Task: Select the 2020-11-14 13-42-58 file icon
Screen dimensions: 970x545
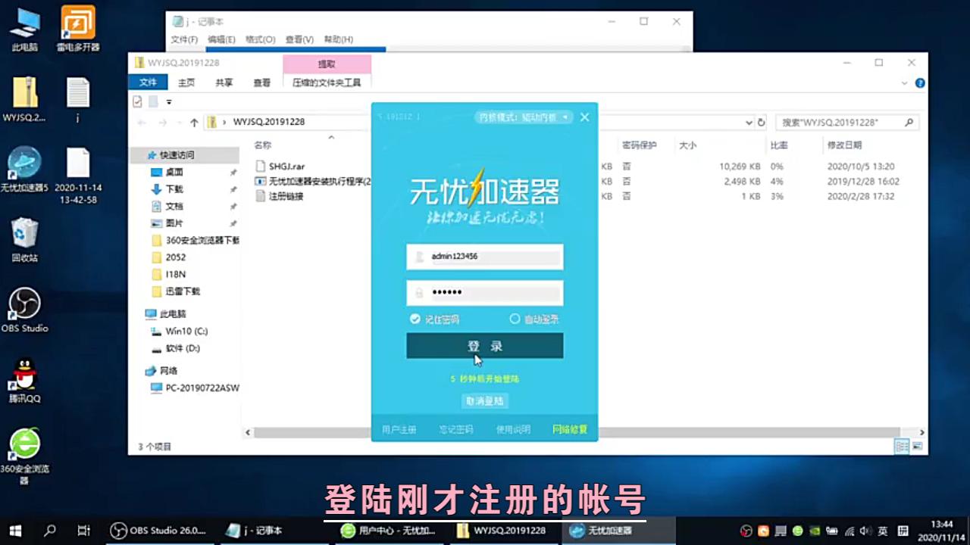Action: pyautogui.click(x=78, y=176)
